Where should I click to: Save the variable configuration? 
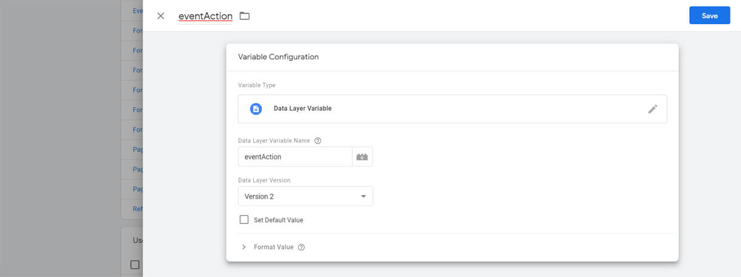click(710, 16)
